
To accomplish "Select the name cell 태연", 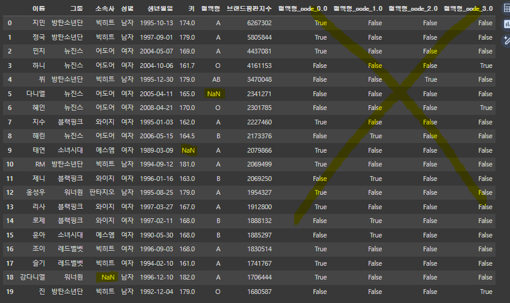I will coord(38,150).
